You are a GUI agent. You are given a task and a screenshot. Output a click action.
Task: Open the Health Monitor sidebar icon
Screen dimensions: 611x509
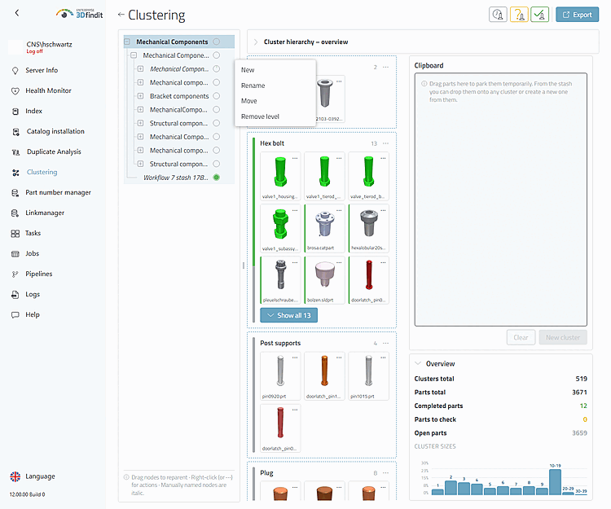coord(15,90)
